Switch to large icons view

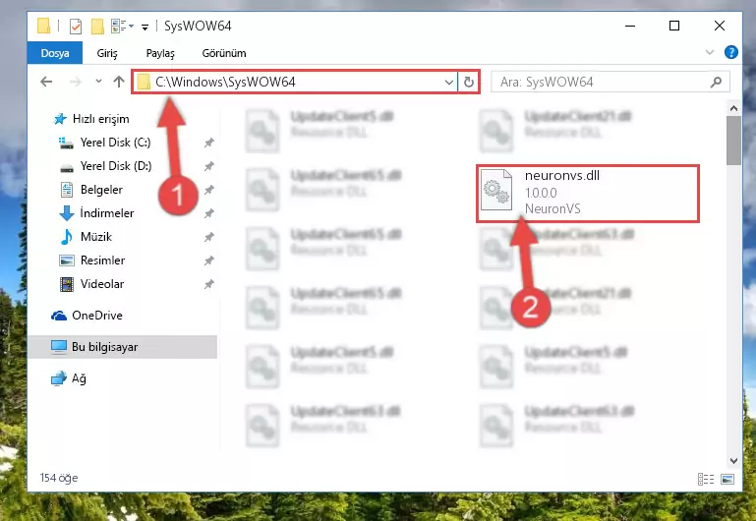pos(727,479)
